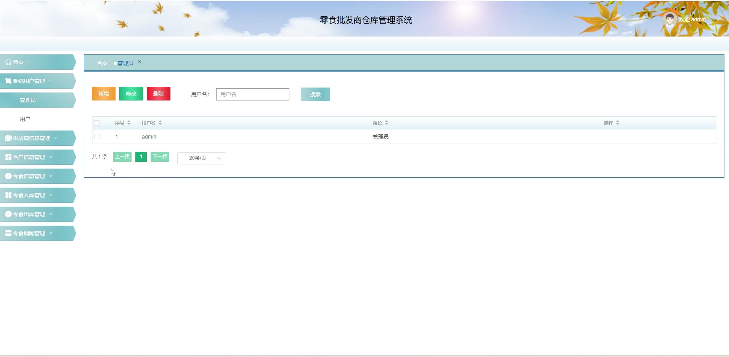Select the 用户 submenu item
This screenshot has width=729, height=357.
[x=25, y=119]
